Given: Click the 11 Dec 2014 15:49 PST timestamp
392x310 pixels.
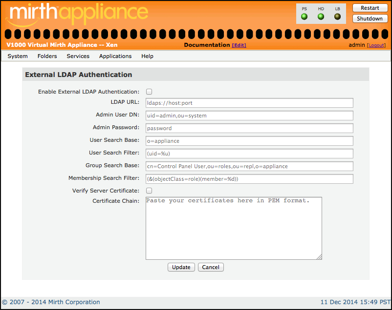Looking at the screenshot, I should 355,302.
